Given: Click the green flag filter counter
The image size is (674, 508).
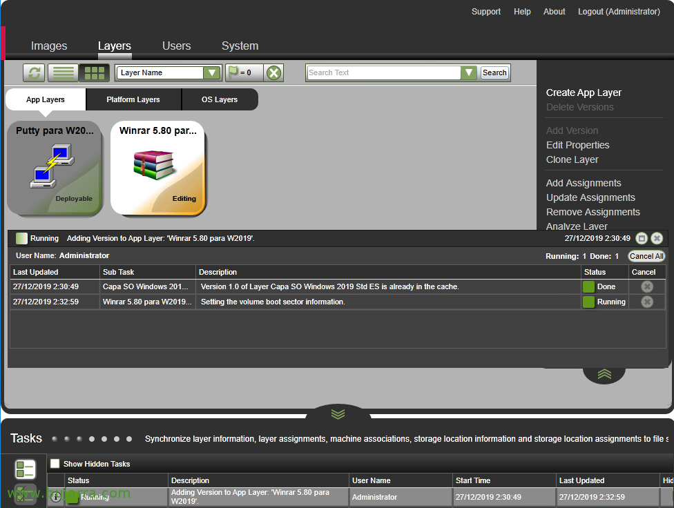Looking at the screenshot, I should point(244,72).
